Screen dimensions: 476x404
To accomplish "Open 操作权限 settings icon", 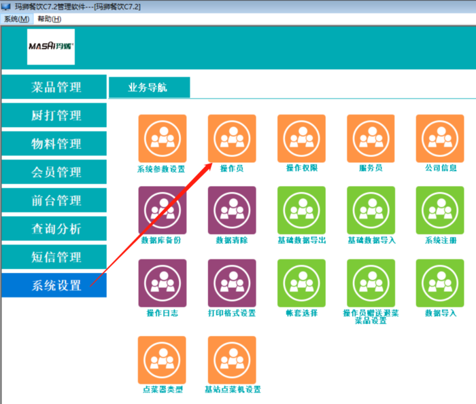I will [x=301, y=139].
